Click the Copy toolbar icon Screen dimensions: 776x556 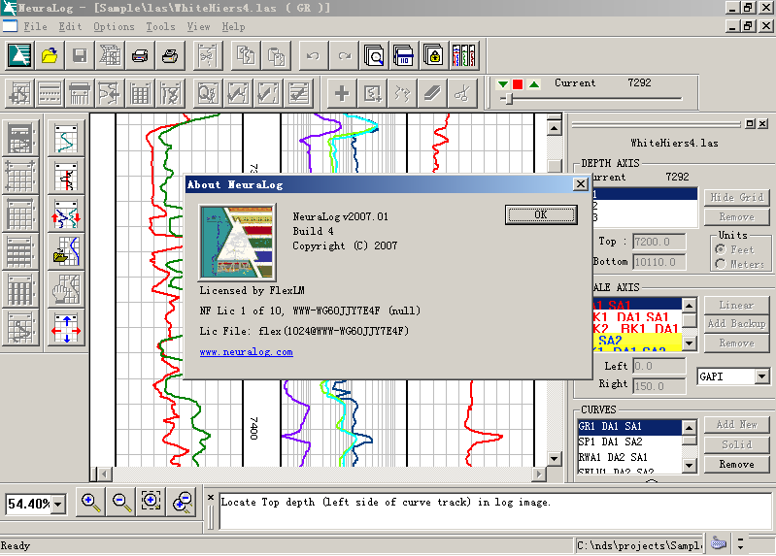click(x=246, y=55)
